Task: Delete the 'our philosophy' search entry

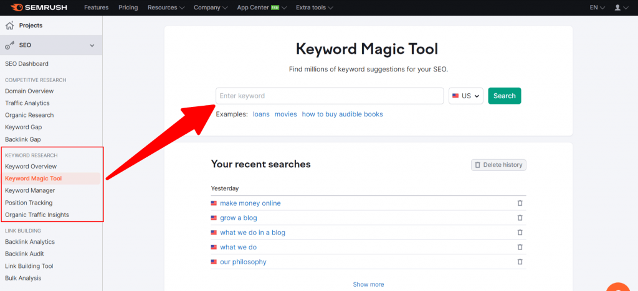Action: point(520,262)
